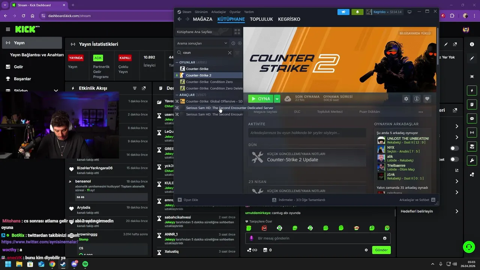Show hidden system tray icons

click(432, 264)
